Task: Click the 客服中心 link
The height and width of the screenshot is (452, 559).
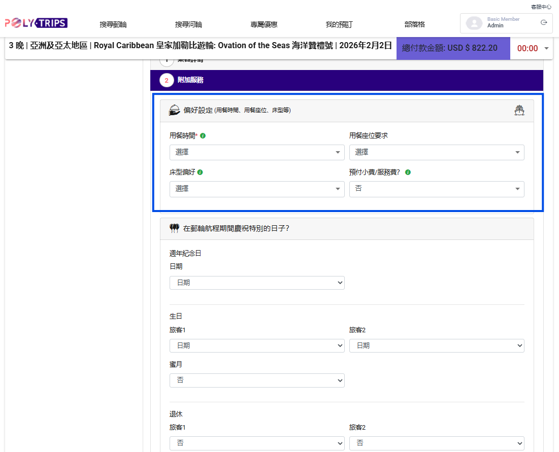Action: 541,7
